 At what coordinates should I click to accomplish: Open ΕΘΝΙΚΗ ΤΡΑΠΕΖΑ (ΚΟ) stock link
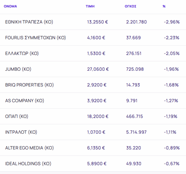29,22
